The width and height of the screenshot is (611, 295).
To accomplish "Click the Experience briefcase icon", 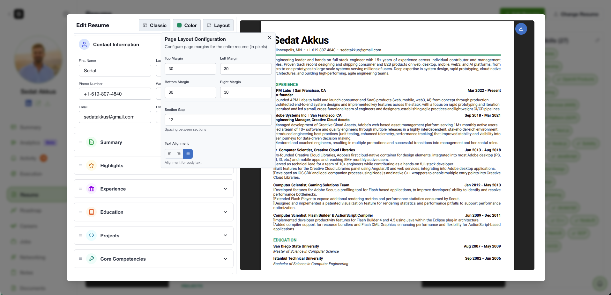I will pos(91,189).
